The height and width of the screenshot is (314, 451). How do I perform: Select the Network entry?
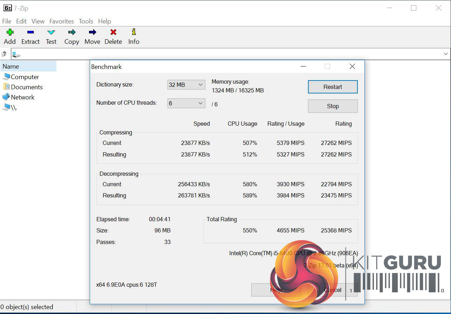(x=22, y=97)
